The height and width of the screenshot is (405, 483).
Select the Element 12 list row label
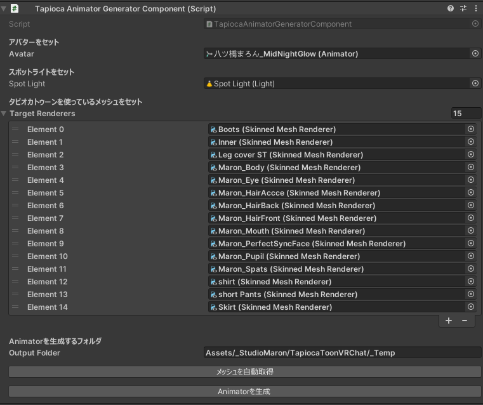coord(47,282)
